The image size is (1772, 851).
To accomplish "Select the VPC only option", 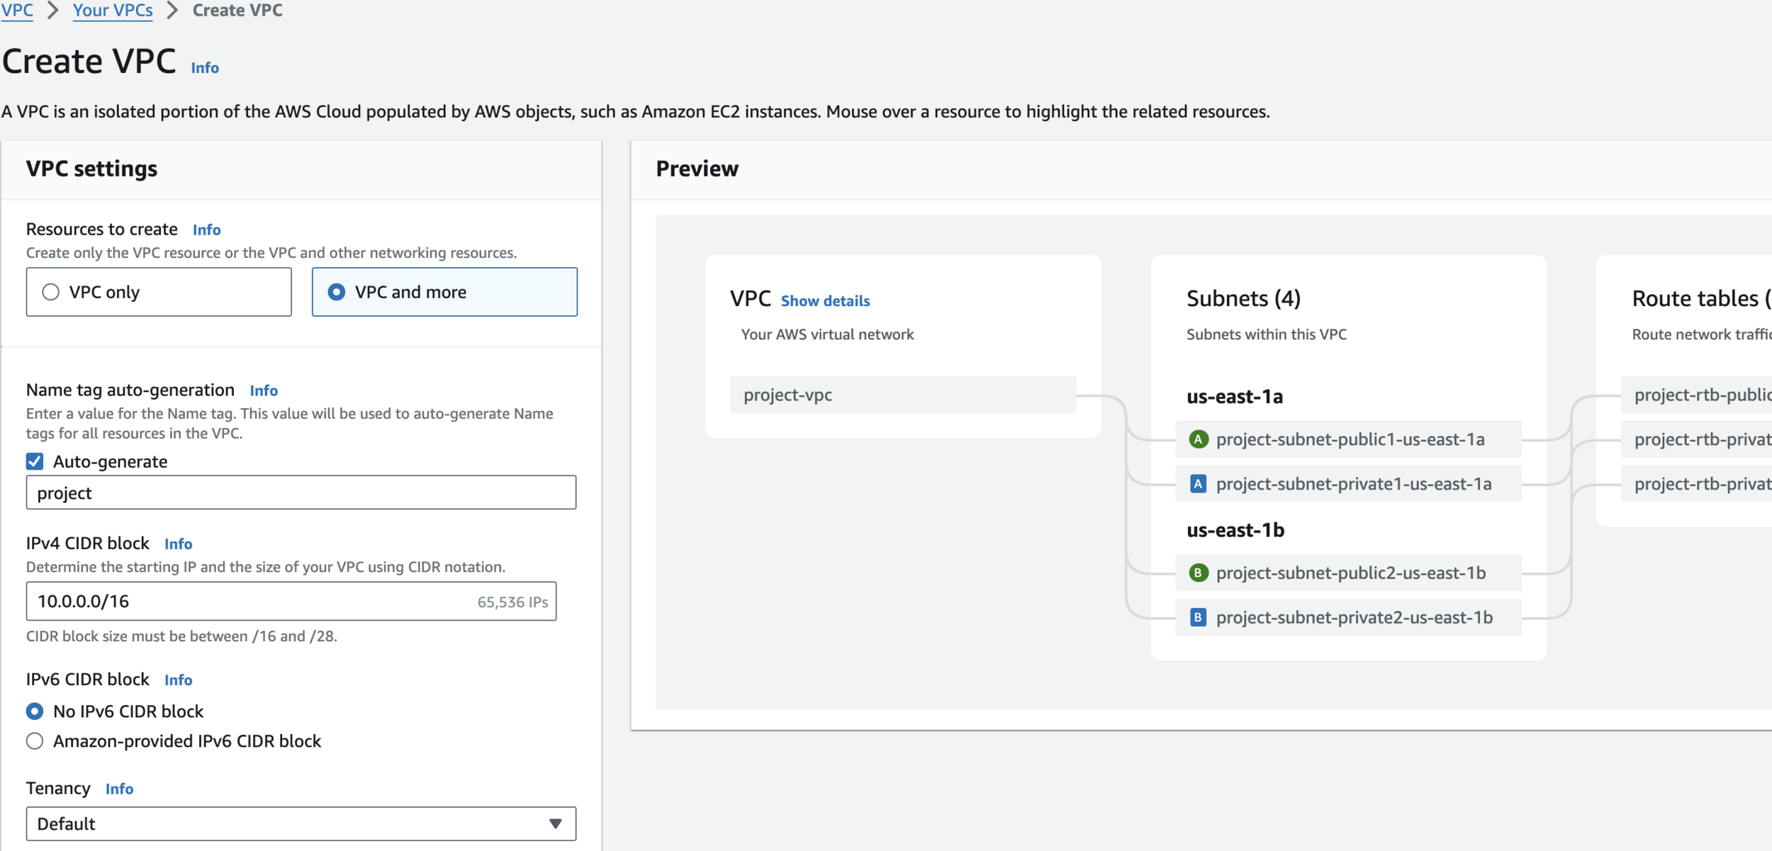I will pos(51,292).
